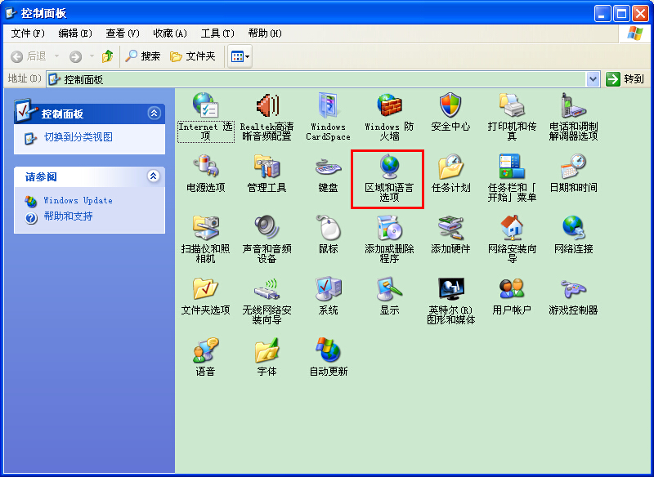Viewport: 654px width, 477px height.
Task: Collapse the 请参阅 side panel
Action: [154, 176]
